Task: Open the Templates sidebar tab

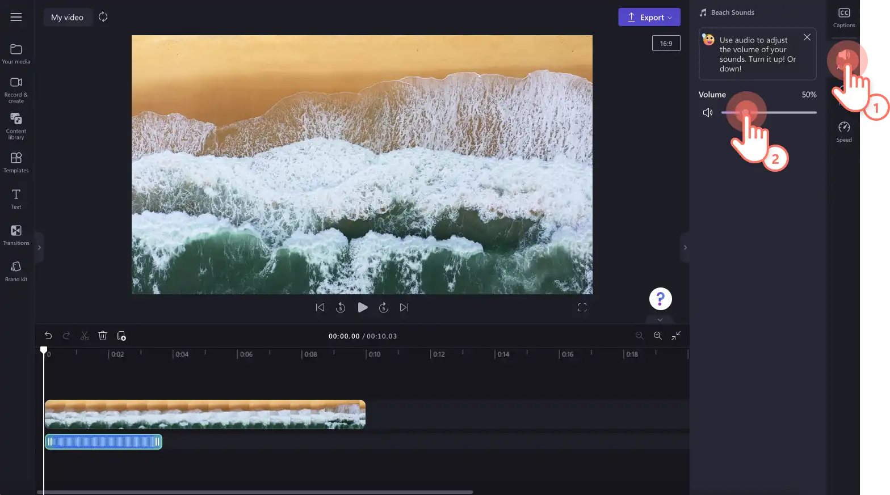Action: coord(16,163)
